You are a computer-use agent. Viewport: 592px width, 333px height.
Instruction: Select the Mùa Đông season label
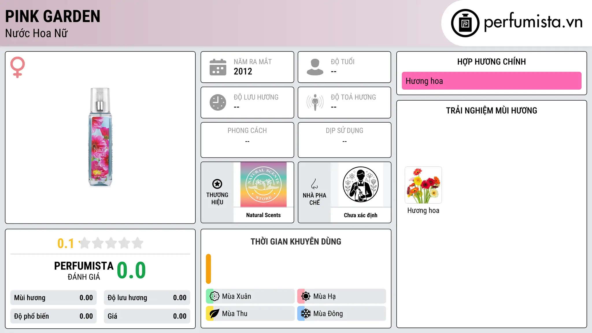(x=328, y=314)
